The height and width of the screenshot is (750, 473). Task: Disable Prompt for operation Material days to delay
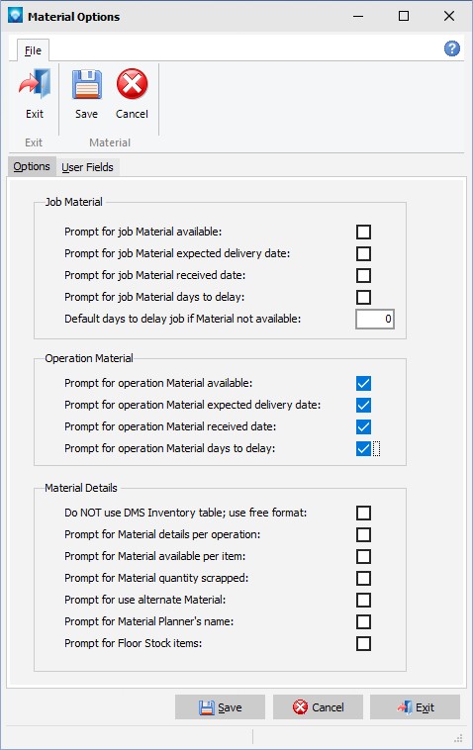[363, 448]
